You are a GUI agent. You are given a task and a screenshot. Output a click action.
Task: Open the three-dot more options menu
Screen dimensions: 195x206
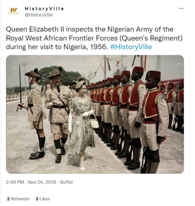pos(181,8)
